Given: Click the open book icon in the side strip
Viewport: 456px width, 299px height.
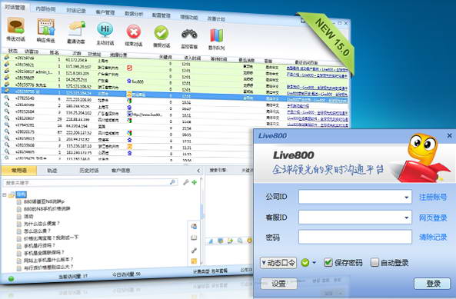Looking at the screenshot, I should pos(194,238).
